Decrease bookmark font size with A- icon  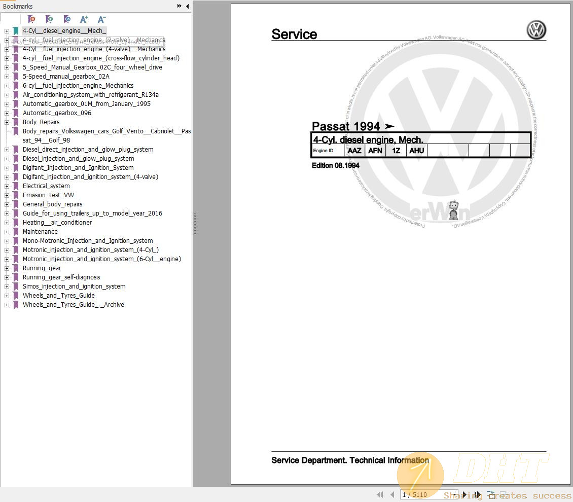coord(101,19)
